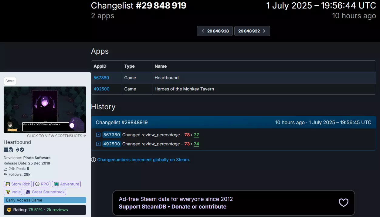Click the old value 73 struck through
This screenshot has width=380, height=217.
[x=187, y=144]
